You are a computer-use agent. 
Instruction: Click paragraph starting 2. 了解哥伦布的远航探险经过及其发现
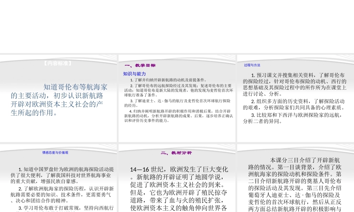pos(178,90)
